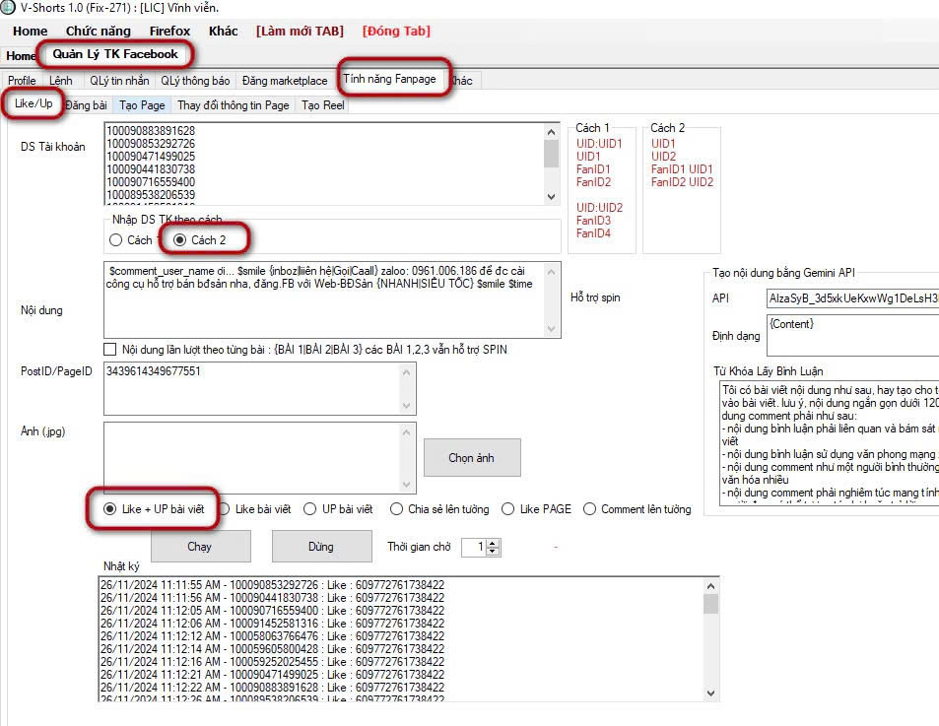Open the Khác menu in the menu bar
Screen dimensions: 939x726
pyautogui.click(x=224, y=32)
